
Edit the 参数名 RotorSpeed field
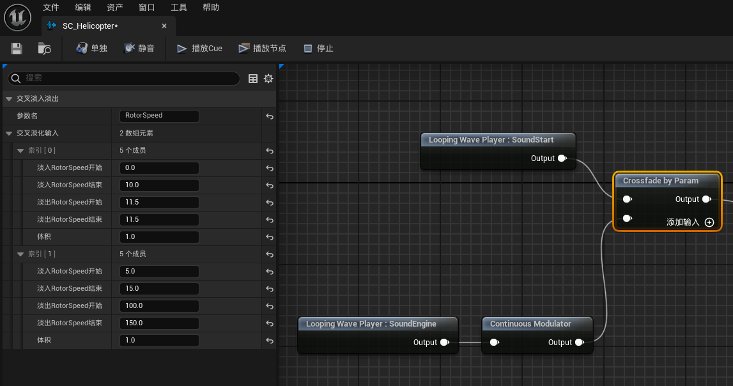pos(159,116)
